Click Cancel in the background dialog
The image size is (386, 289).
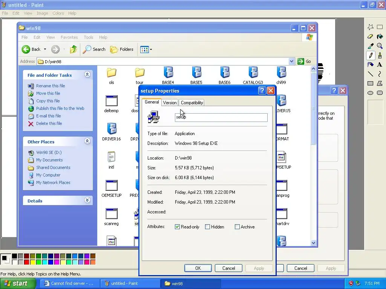[300, 268]
